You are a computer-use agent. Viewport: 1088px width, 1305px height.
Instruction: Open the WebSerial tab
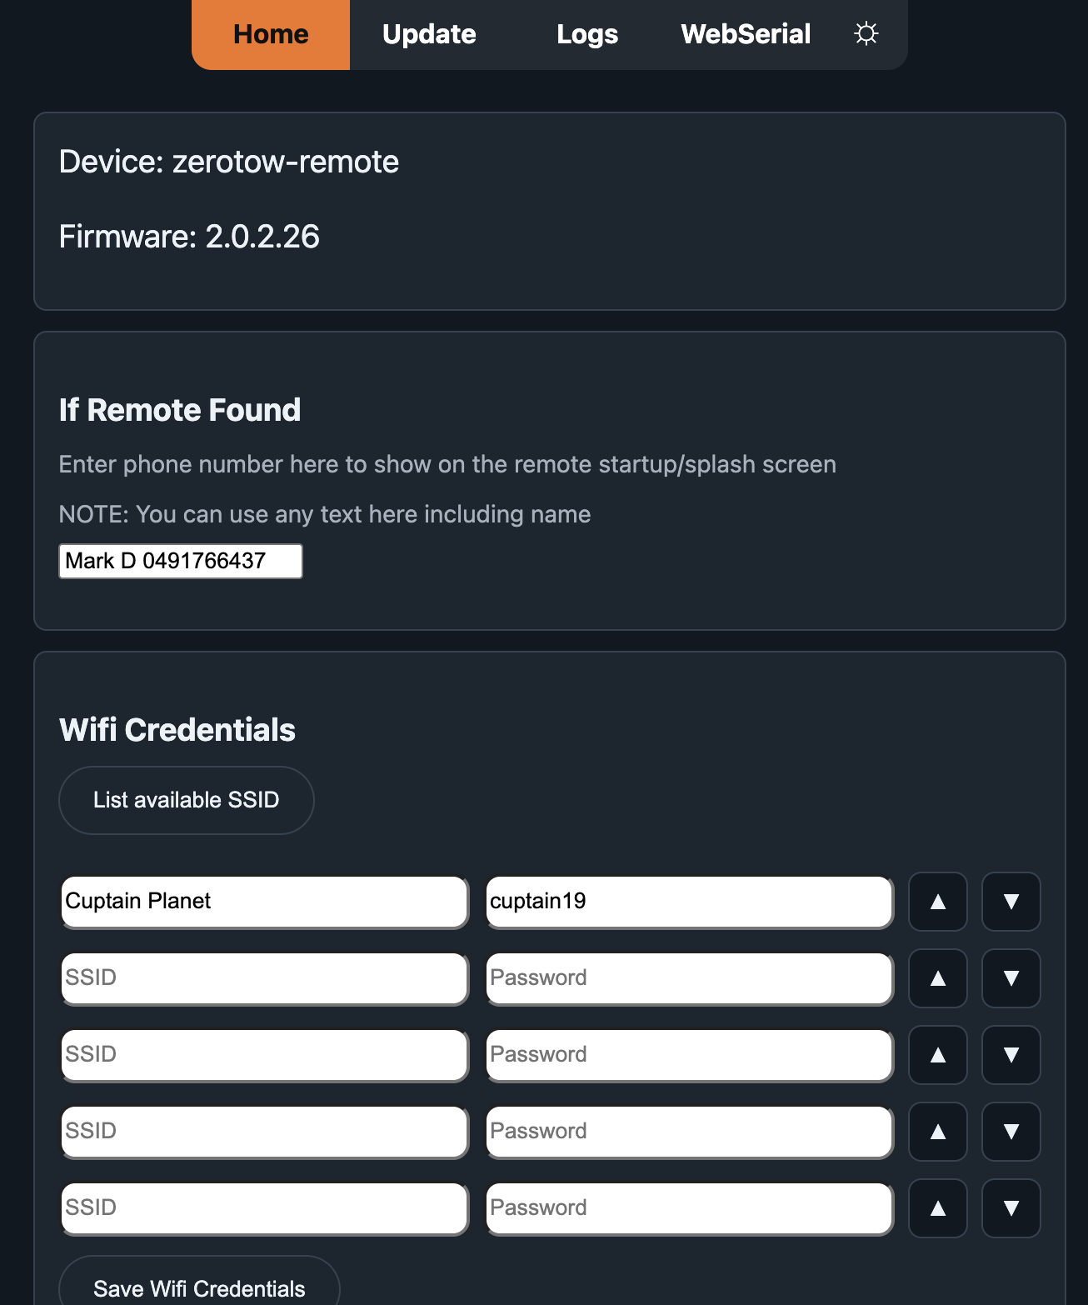[x=746, y=34]
